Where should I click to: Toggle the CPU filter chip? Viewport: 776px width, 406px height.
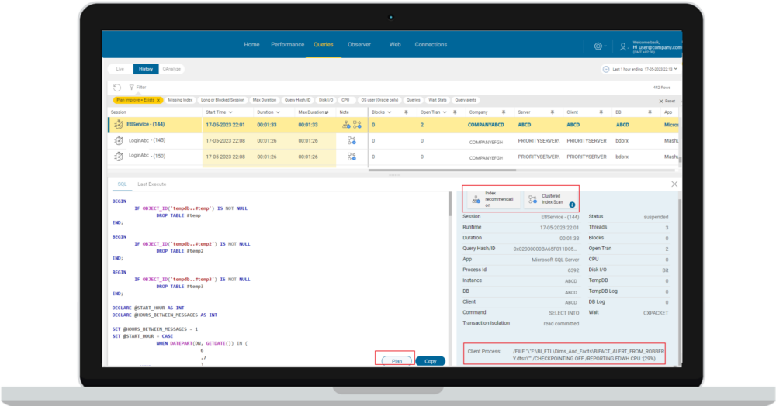click(346, 100)
